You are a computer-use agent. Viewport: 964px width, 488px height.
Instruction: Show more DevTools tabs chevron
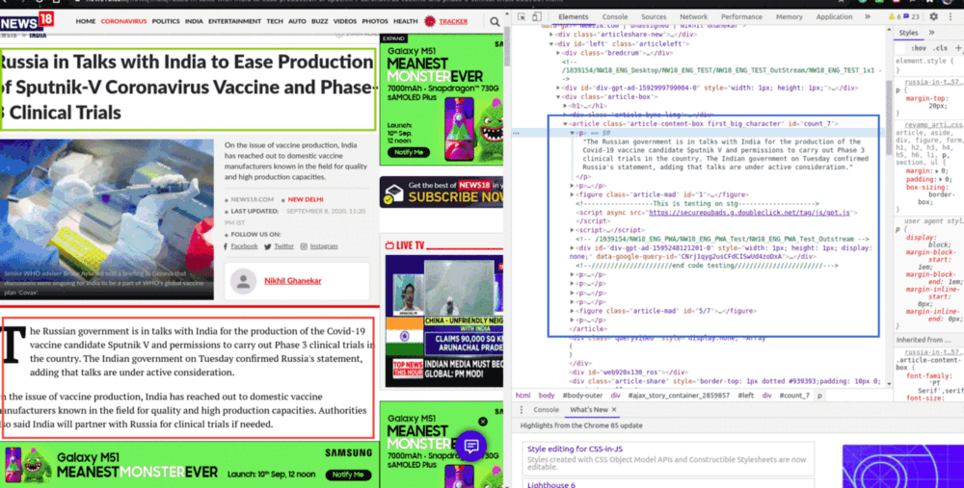coord(868,17)
